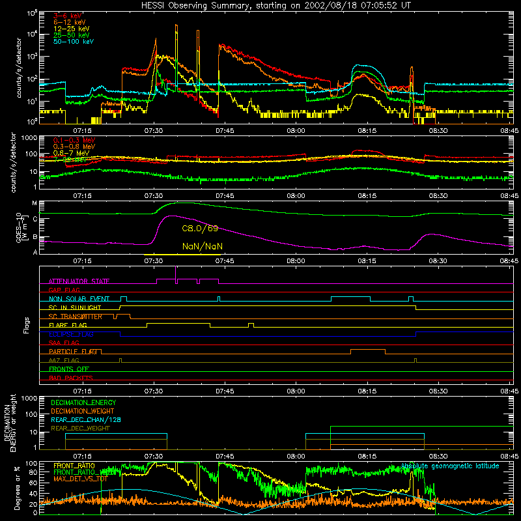Select the vertical Flags axis title
Viewport: 521px width, 521px height.
[27, 326]
